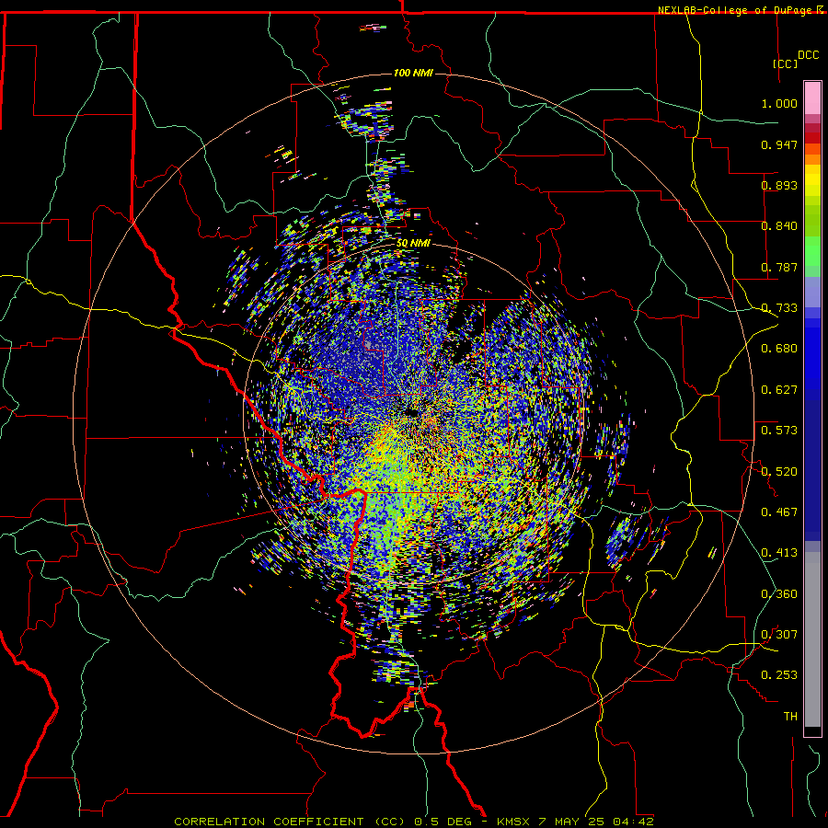Screen dimensions: 828x828
Task: Pick the pink segment of the color bar
Action: pyautogui.click(x=812, y=98)
